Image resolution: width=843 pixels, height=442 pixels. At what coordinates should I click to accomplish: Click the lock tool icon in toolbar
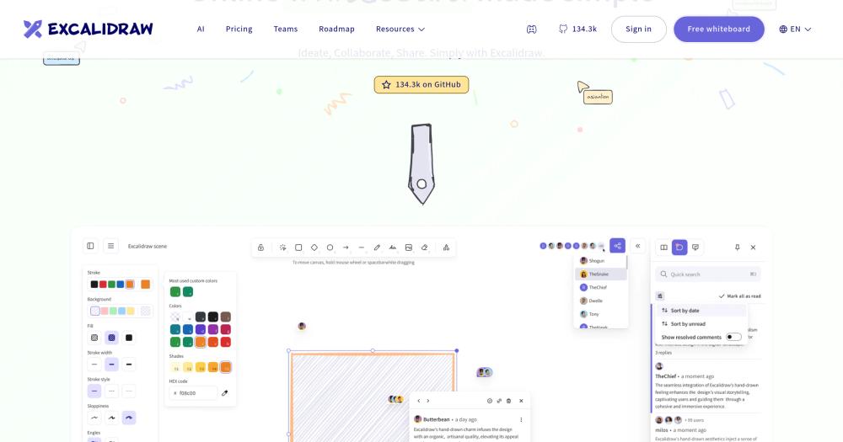coord(260,248)
